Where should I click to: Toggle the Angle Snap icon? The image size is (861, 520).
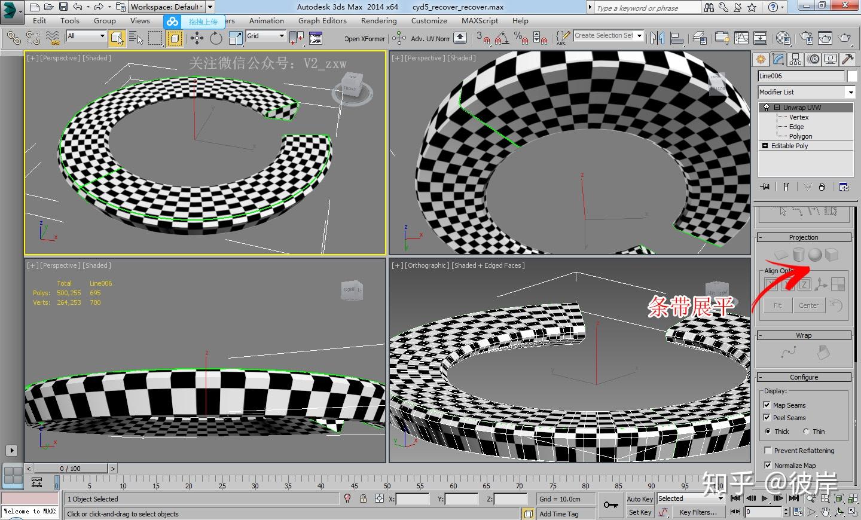click(x=502, y=39)
